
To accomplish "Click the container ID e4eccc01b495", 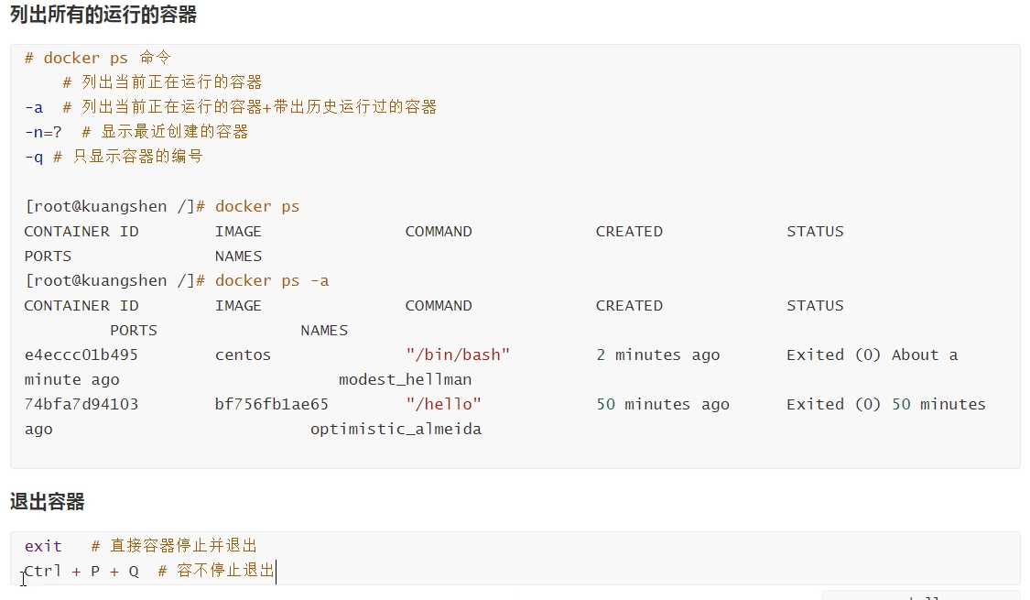I will pos(81,355).
